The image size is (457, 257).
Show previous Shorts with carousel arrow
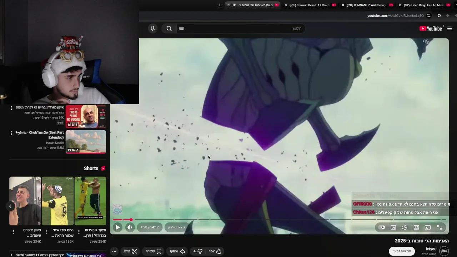10,206
